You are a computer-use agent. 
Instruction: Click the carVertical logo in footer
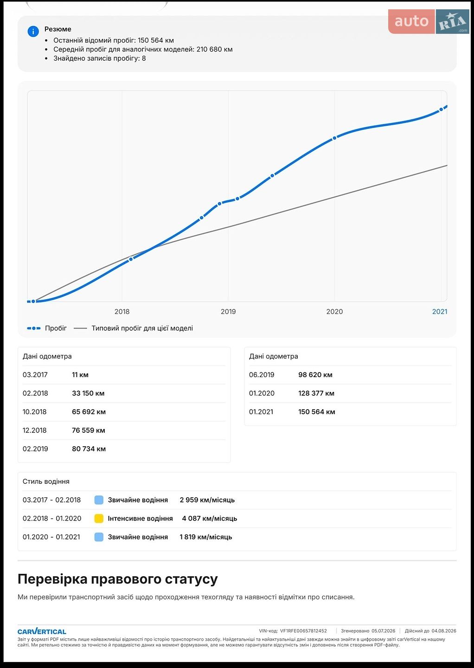42,631
